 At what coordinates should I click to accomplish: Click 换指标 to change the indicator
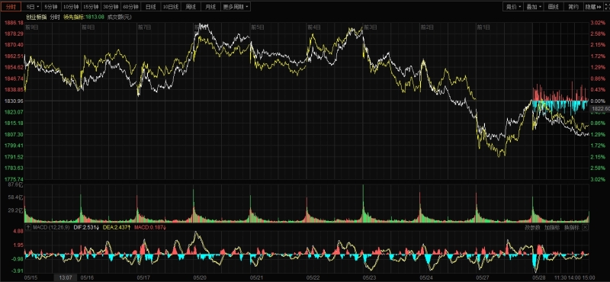(572, 227)
